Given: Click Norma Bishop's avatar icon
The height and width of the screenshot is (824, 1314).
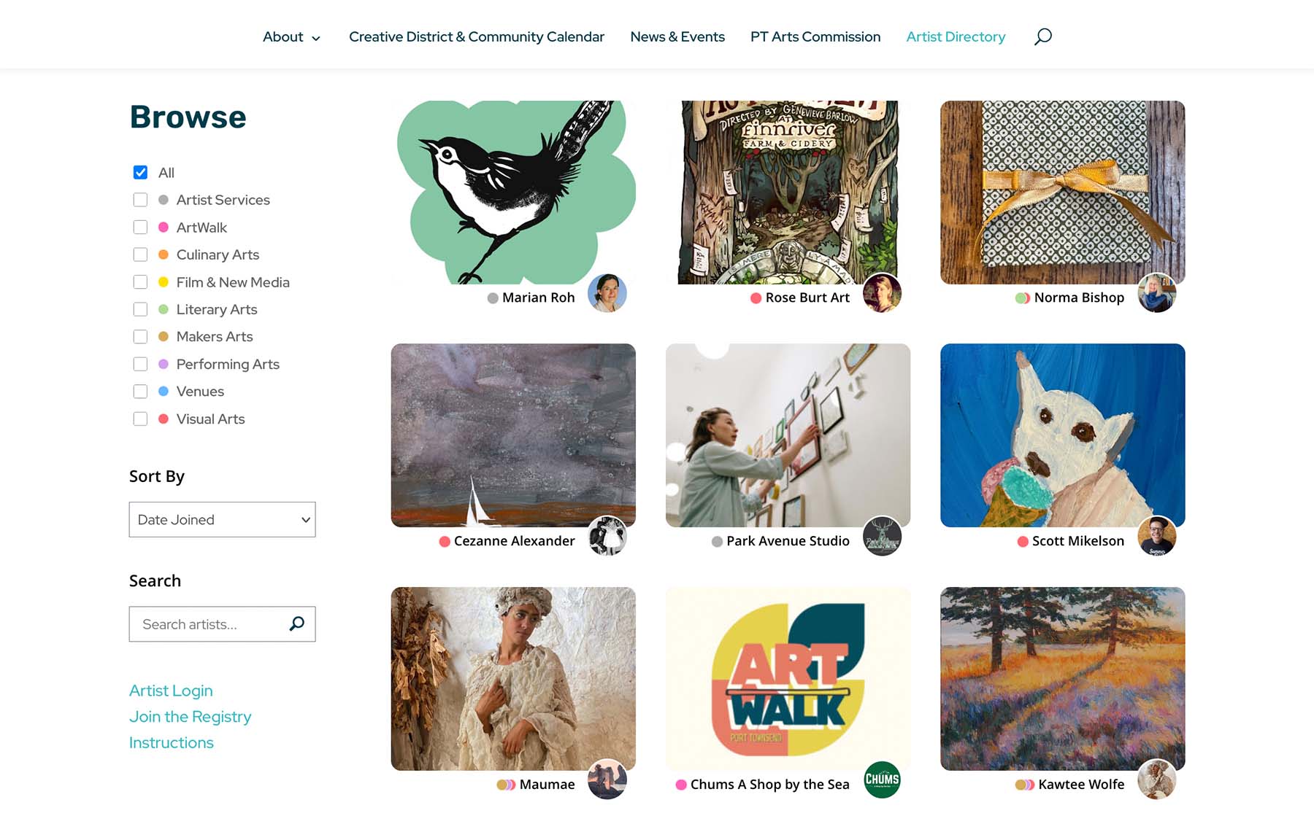Looking at the screenshot, I should (x=1156, y=293).
